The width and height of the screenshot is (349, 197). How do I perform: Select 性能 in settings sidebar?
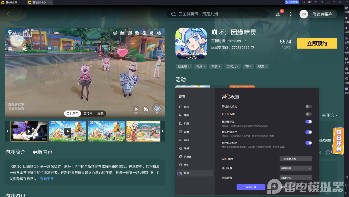(x=195, y=115)
